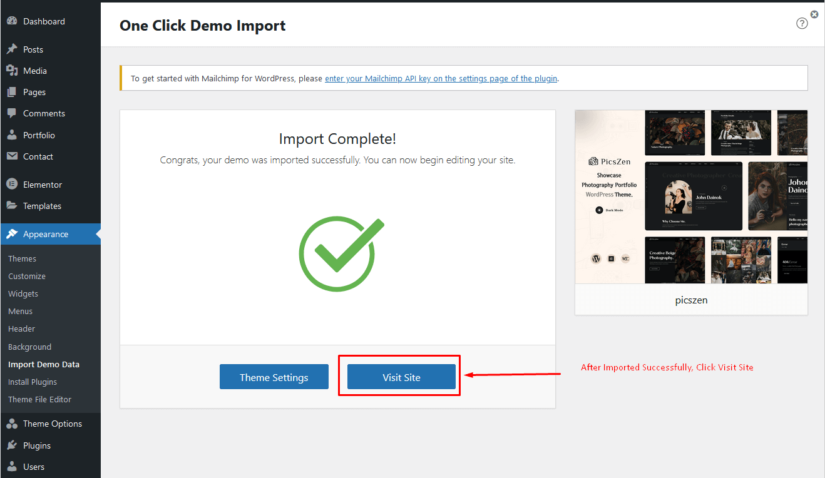Image resolution: width=825 pixels, height=478 pixels.
Task: Open help via question mark icon
Action: click(802, 23)
